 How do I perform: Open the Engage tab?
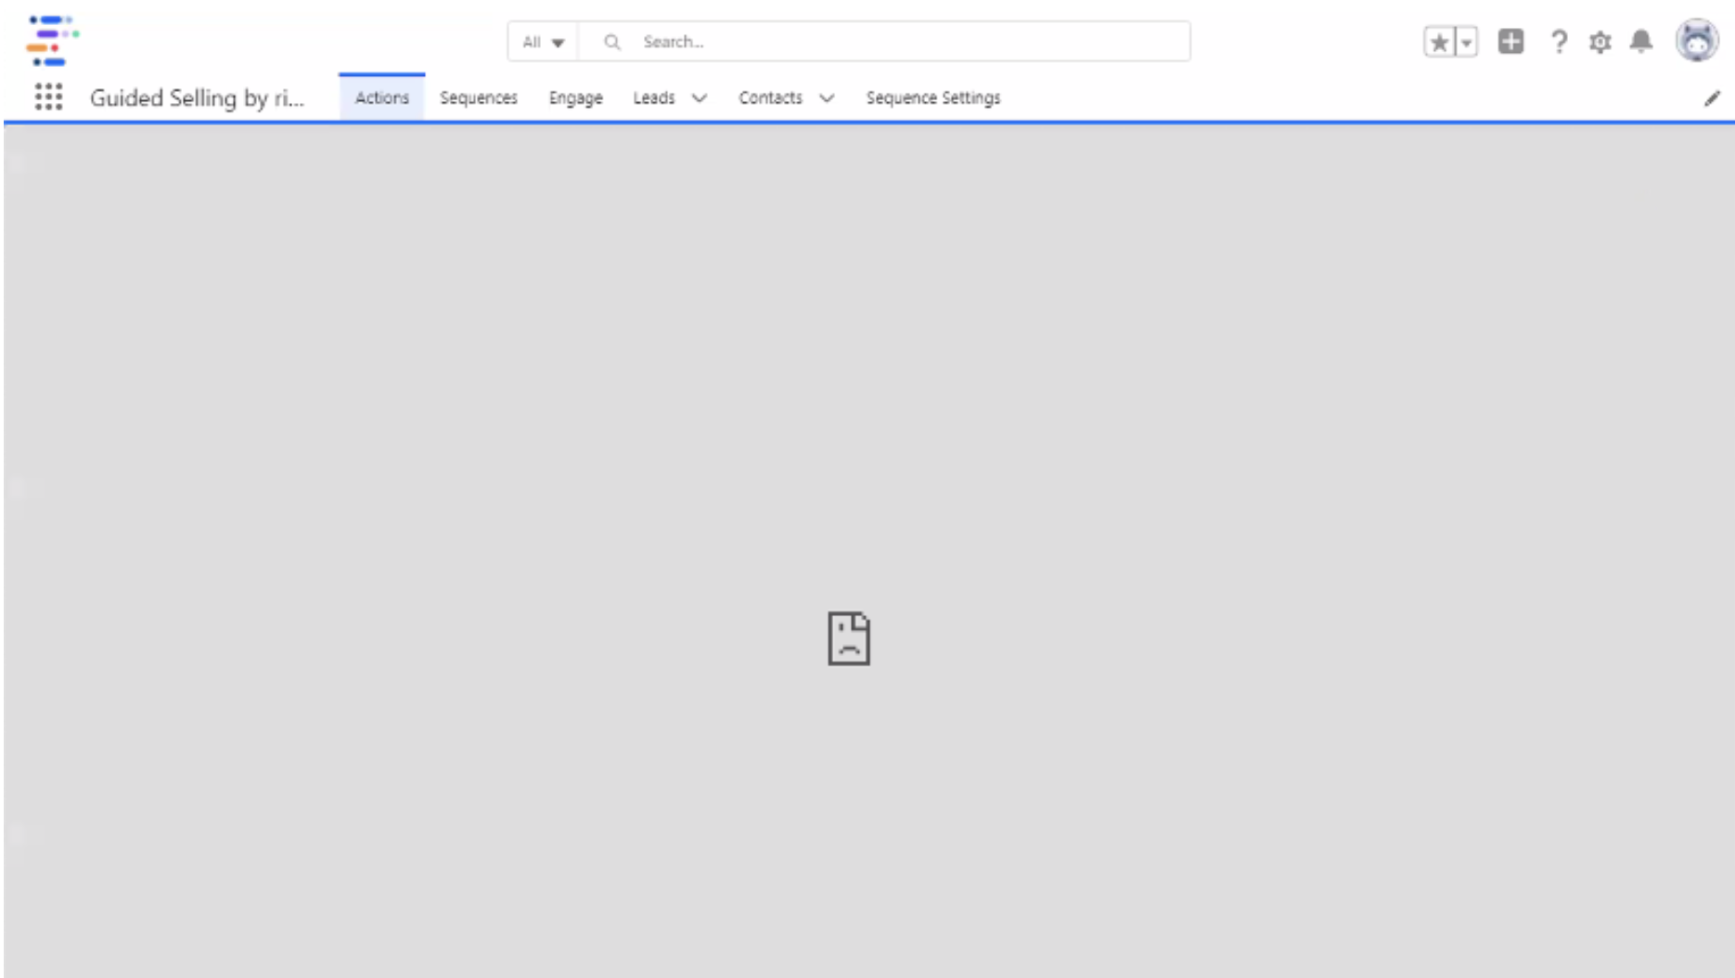coord(576,97)
